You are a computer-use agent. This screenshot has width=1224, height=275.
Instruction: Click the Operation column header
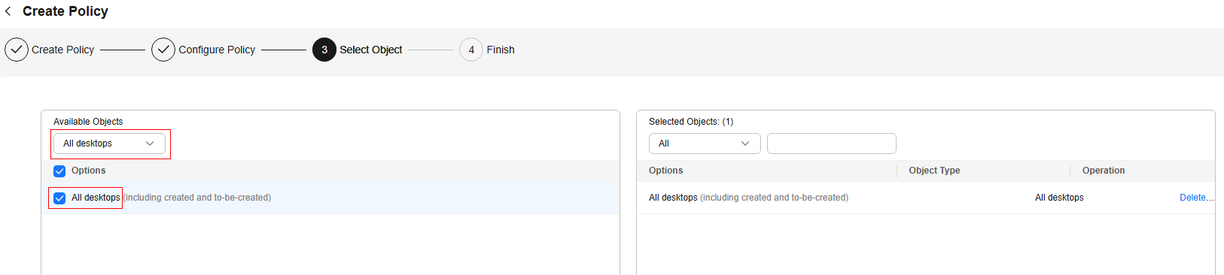click(x=1104, y=171)
